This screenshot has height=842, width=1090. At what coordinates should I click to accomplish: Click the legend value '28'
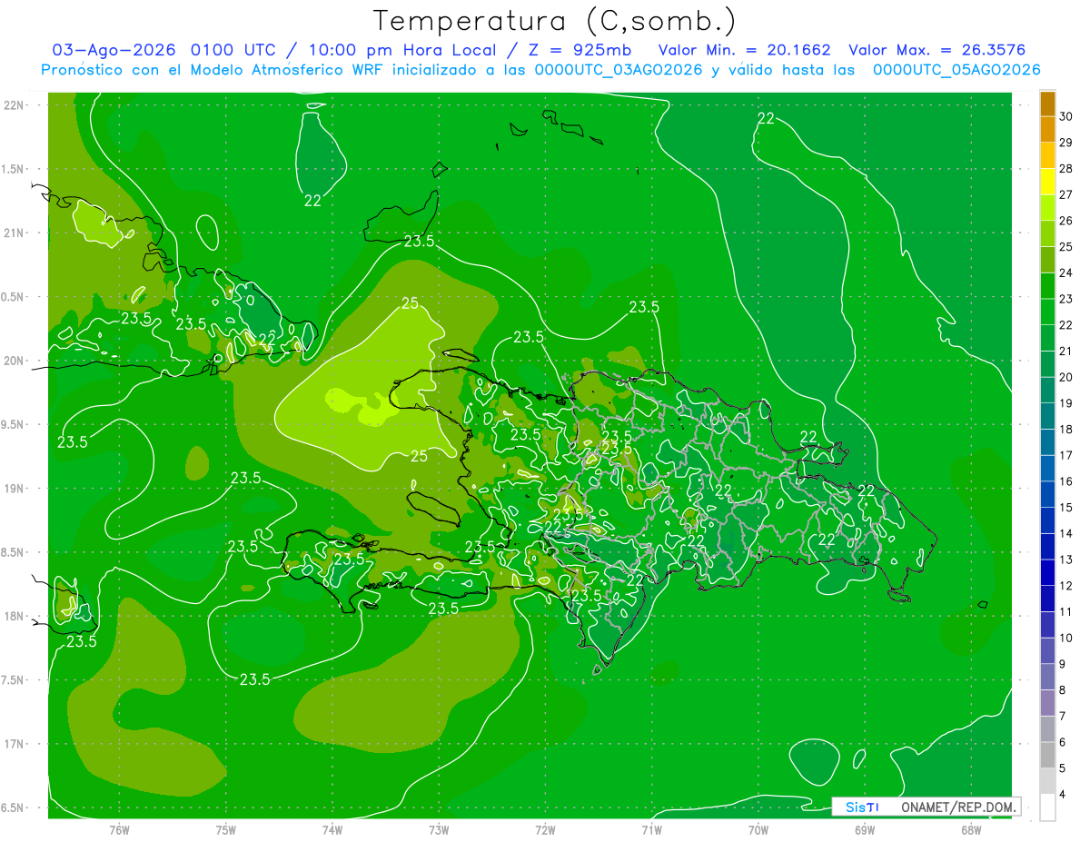click(x=1066, y=169)
